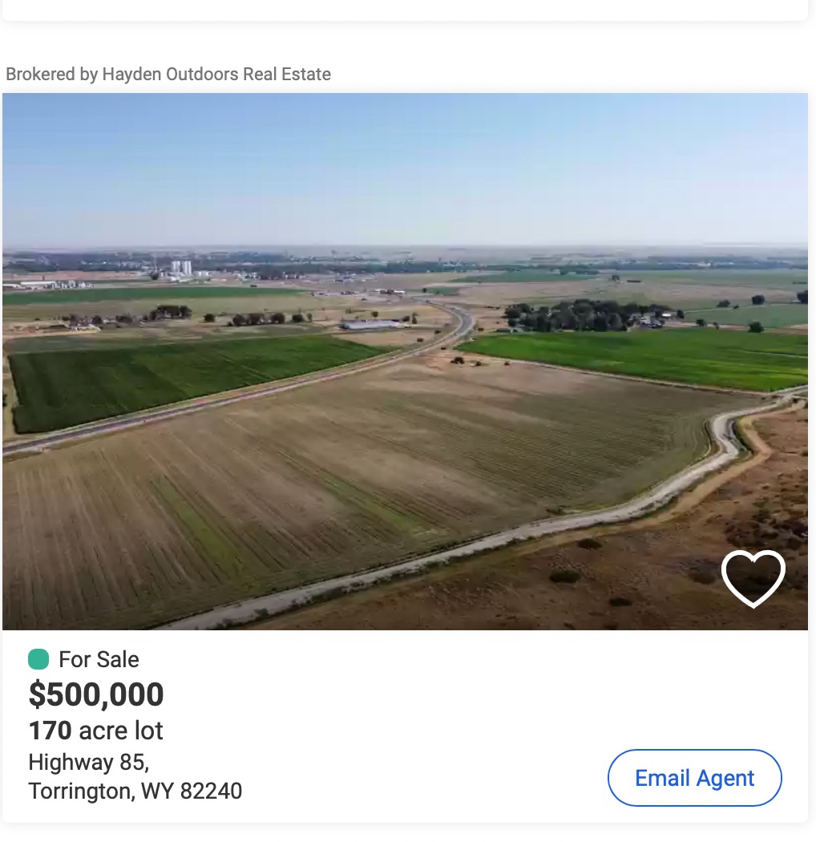Select the Highway 85 address line
This screenshot has height=842, width=816.
(88, 761)
